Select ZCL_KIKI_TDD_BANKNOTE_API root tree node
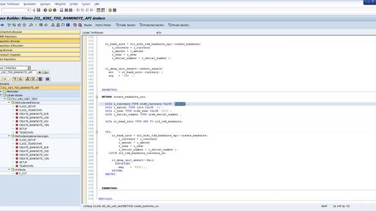Image resolution: width=376 pixels, height=211 pixels. [21, 88]
